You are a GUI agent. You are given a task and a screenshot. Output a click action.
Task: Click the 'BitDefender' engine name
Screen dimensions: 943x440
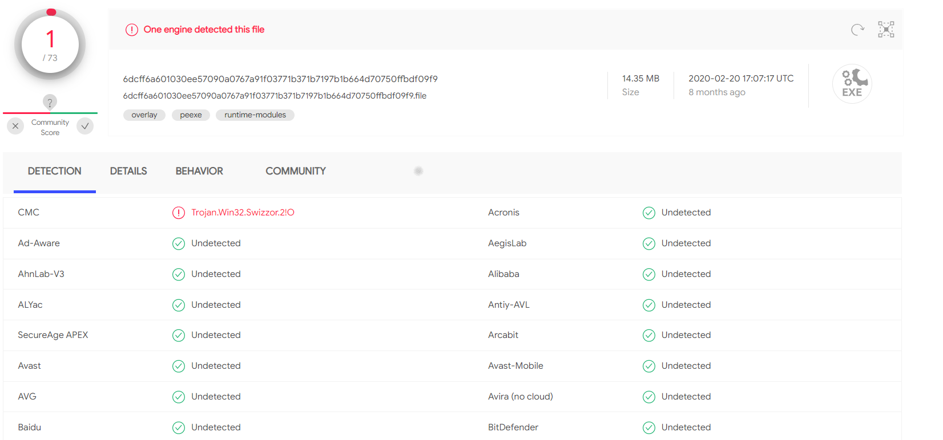(513, 427)
